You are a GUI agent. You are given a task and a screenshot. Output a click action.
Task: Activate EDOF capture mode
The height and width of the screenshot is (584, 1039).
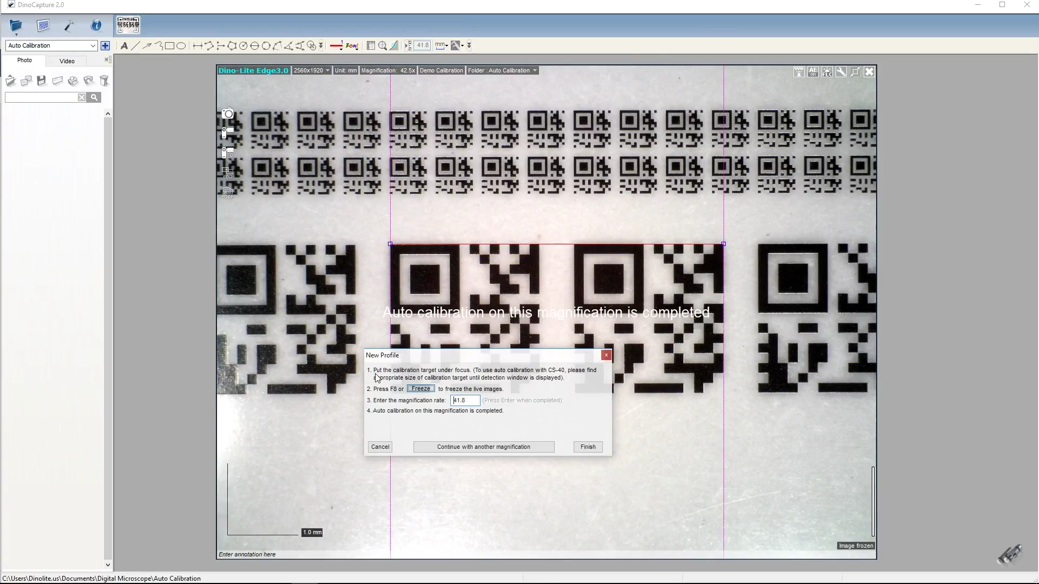pyautogui.click(x=228, y=193)
